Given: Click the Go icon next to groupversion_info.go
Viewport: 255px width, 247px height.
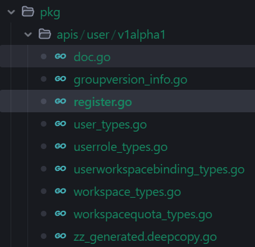Looking at the screenshot, I should [60, 79].
